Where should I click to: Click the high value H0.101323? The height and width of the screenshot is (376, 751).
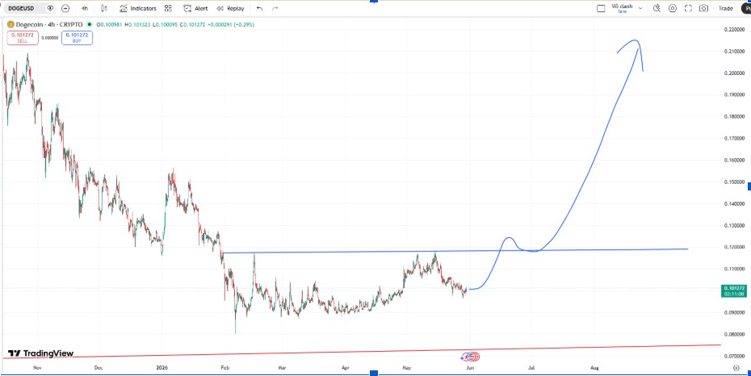pos(137,24)
